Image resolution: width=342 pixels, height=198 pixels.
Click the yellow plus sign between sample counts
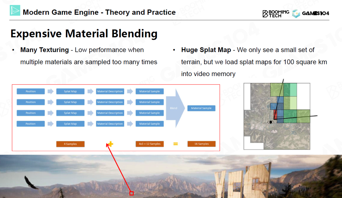point(111,144)
